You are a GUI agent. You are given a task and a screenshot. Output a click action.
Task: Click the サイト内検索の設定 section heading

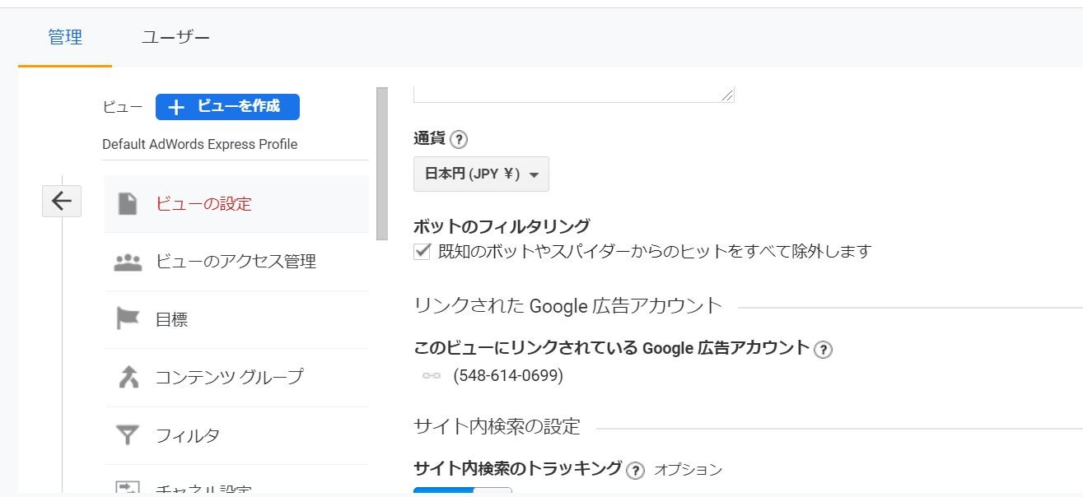[x=497, y=426]
